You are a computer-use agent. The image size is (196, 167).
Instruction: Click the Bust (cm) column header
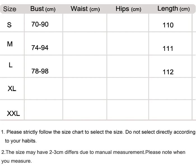click(x=43, y=9)
